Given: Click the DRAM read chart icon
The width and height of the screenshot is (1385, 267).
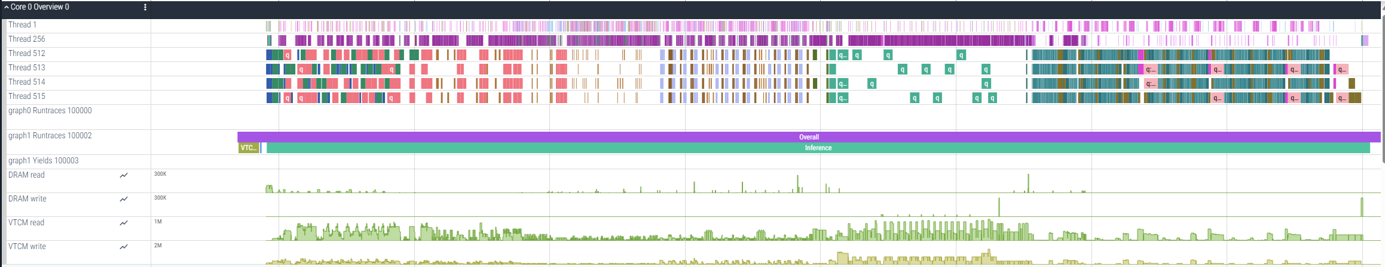Looking at the screenshot, I should 124,175.
